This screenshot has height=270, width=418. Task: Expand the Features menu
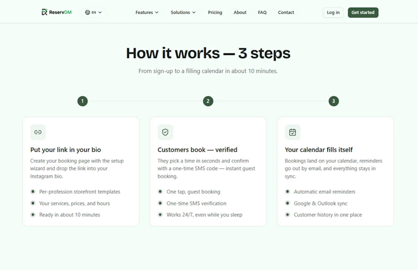147,12
